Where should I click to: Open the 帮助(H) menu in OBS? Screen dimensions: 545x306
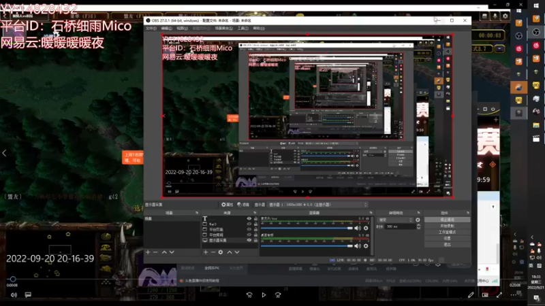point(259,28)
